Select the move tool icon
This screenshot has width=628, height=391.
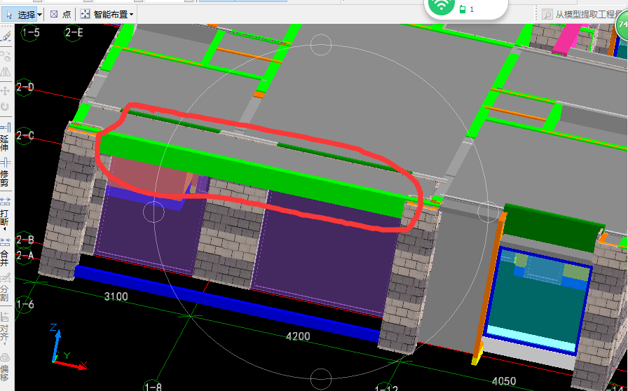(x=5, y=90)
